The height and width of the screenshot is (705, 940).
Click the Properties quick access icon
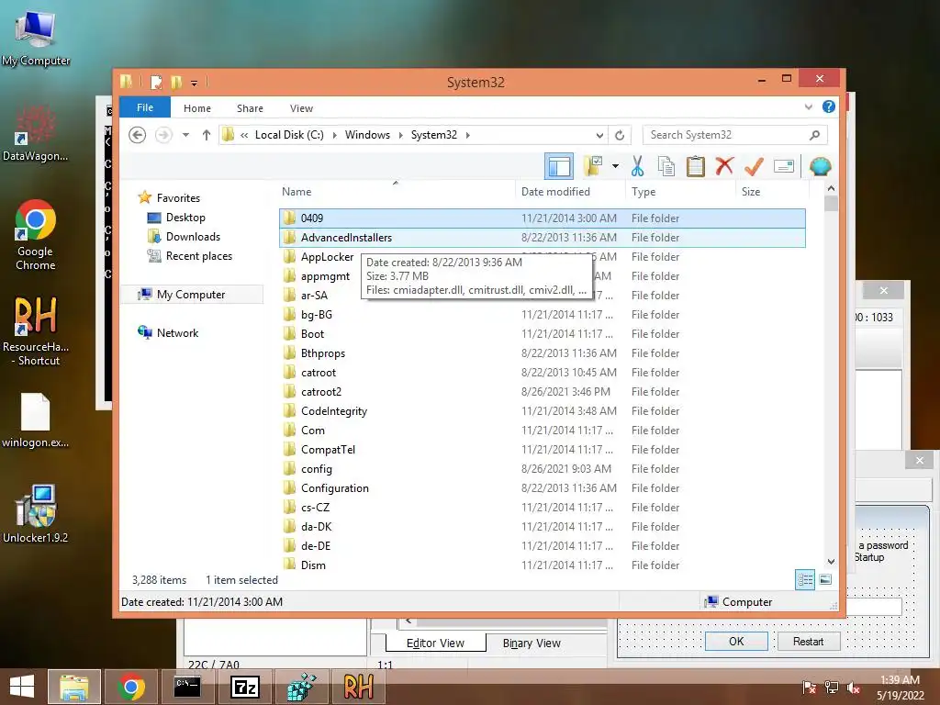156,82
